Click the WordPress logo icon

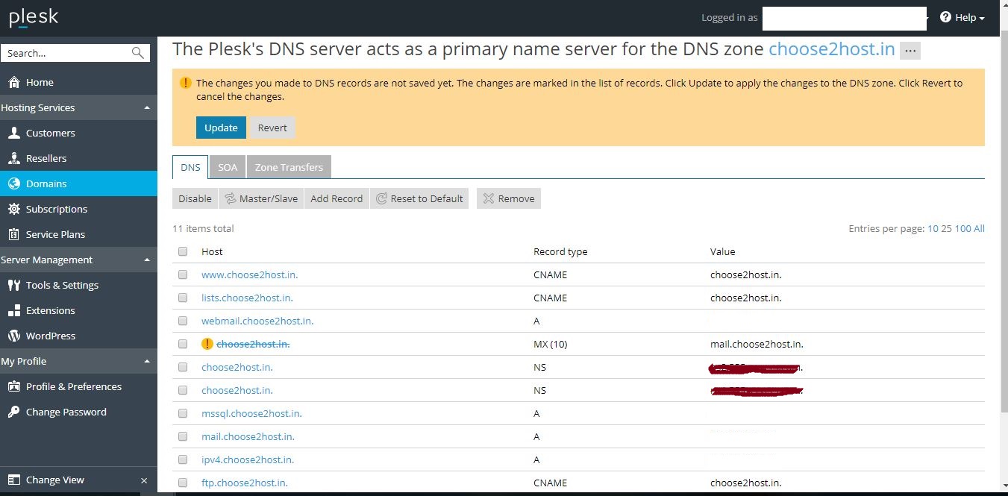click(13, 336)
